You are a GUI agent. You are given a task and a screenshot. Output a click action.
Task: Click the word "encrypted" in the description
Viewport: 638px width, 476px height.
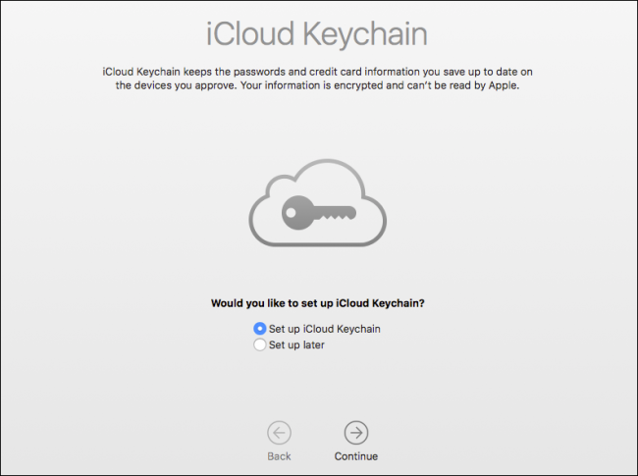tap(358, 85)
